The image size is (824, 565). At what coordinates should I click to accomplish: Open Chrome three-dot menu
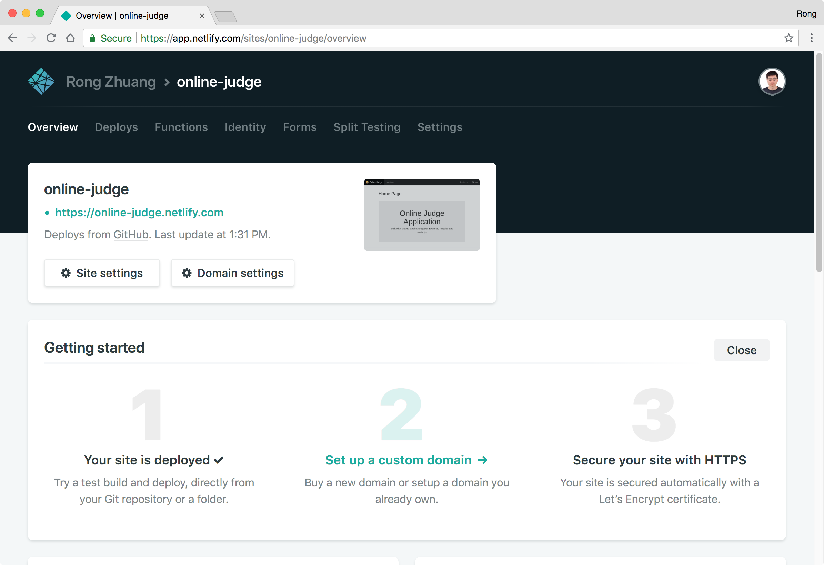click(811, 38)
